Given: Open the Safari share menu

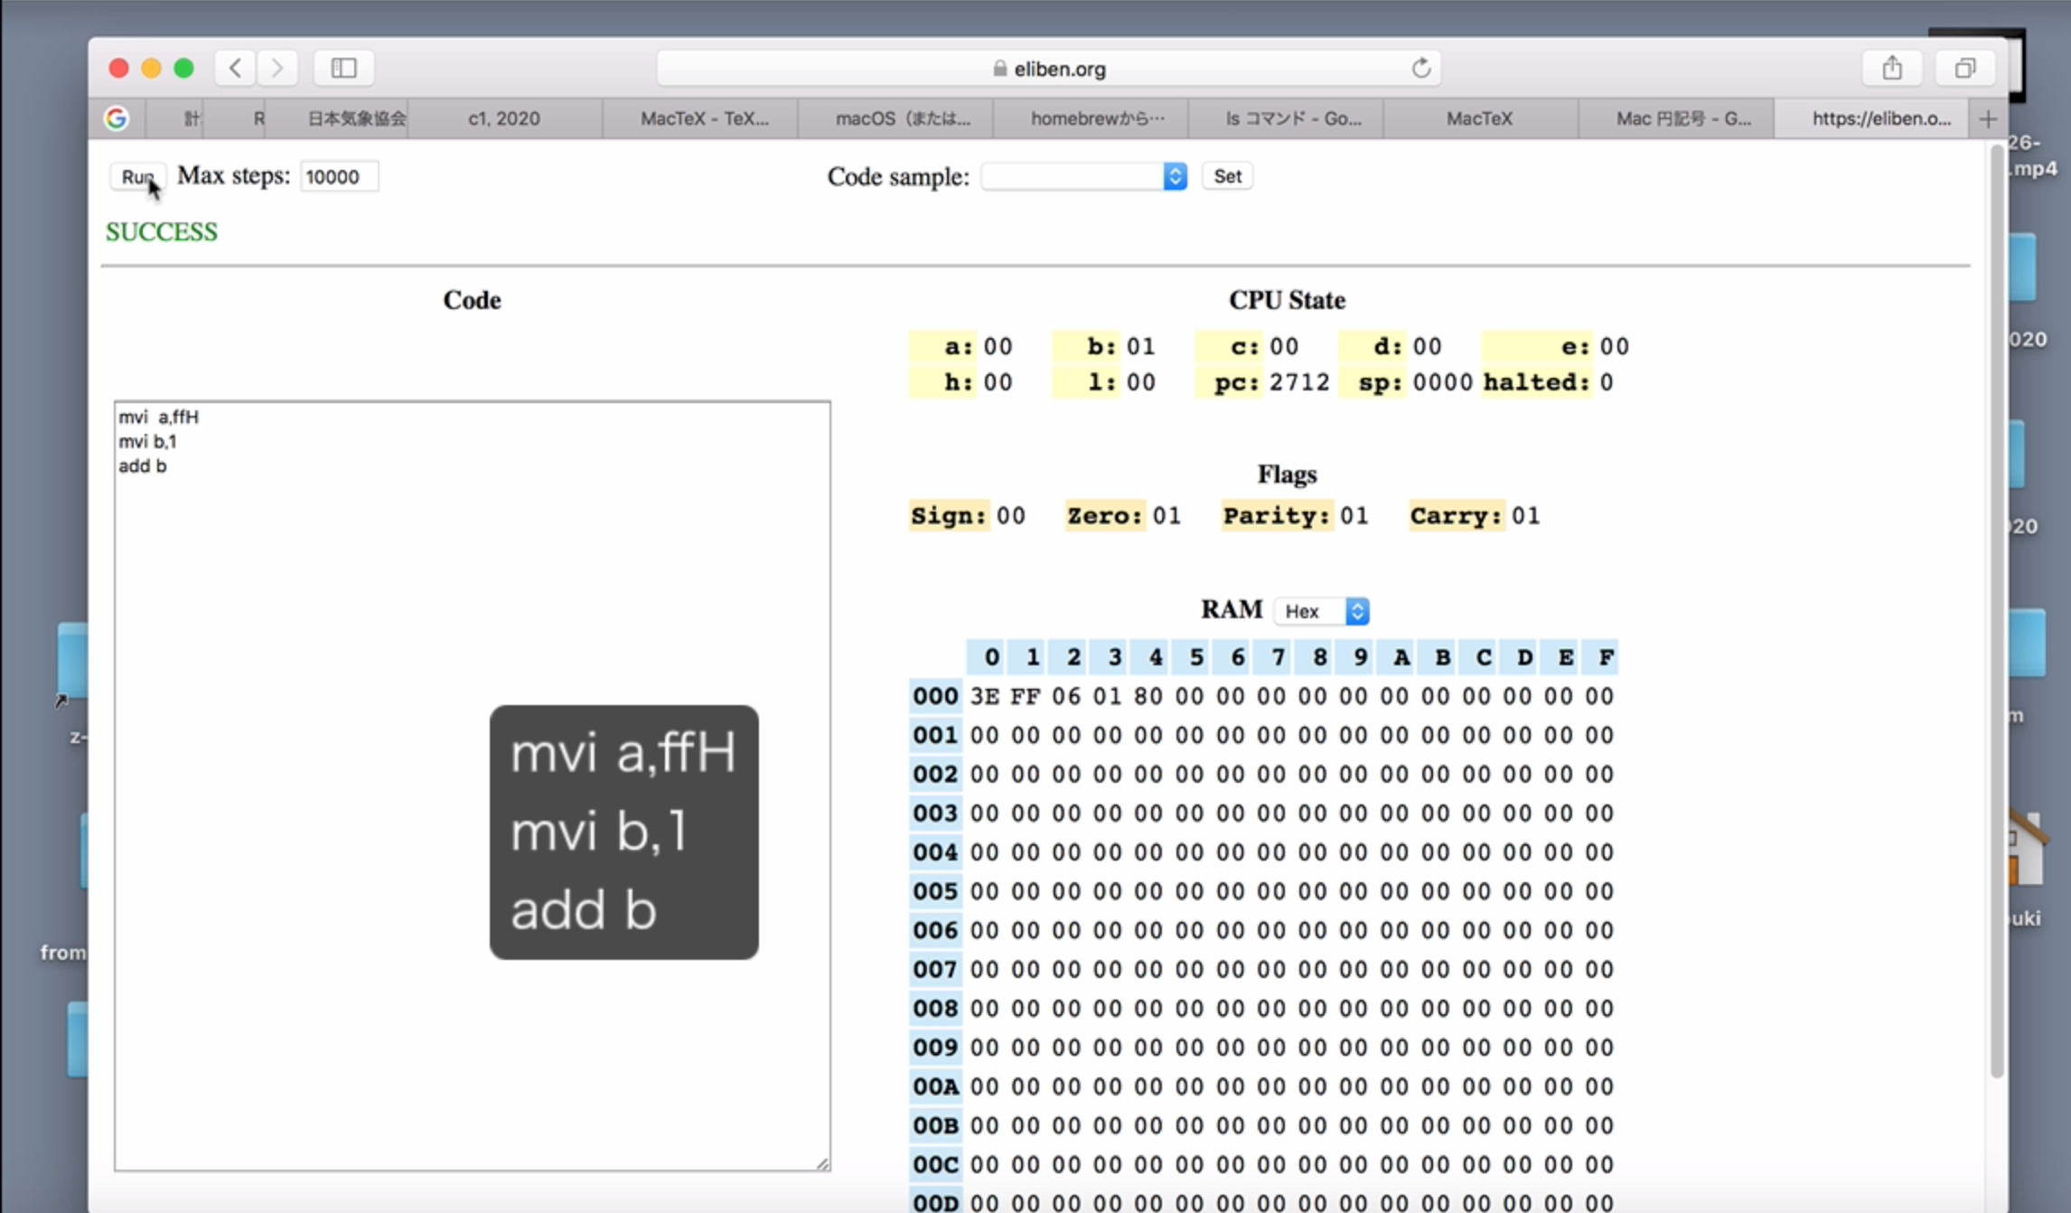Looking at the screenshot, I should click(x=1892, y=68).
